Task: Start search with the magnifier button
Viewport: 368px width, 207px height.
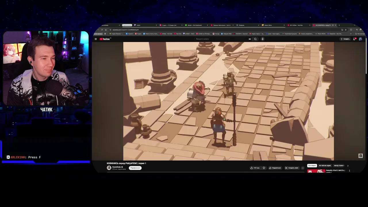Action: [x=255, y=39]
